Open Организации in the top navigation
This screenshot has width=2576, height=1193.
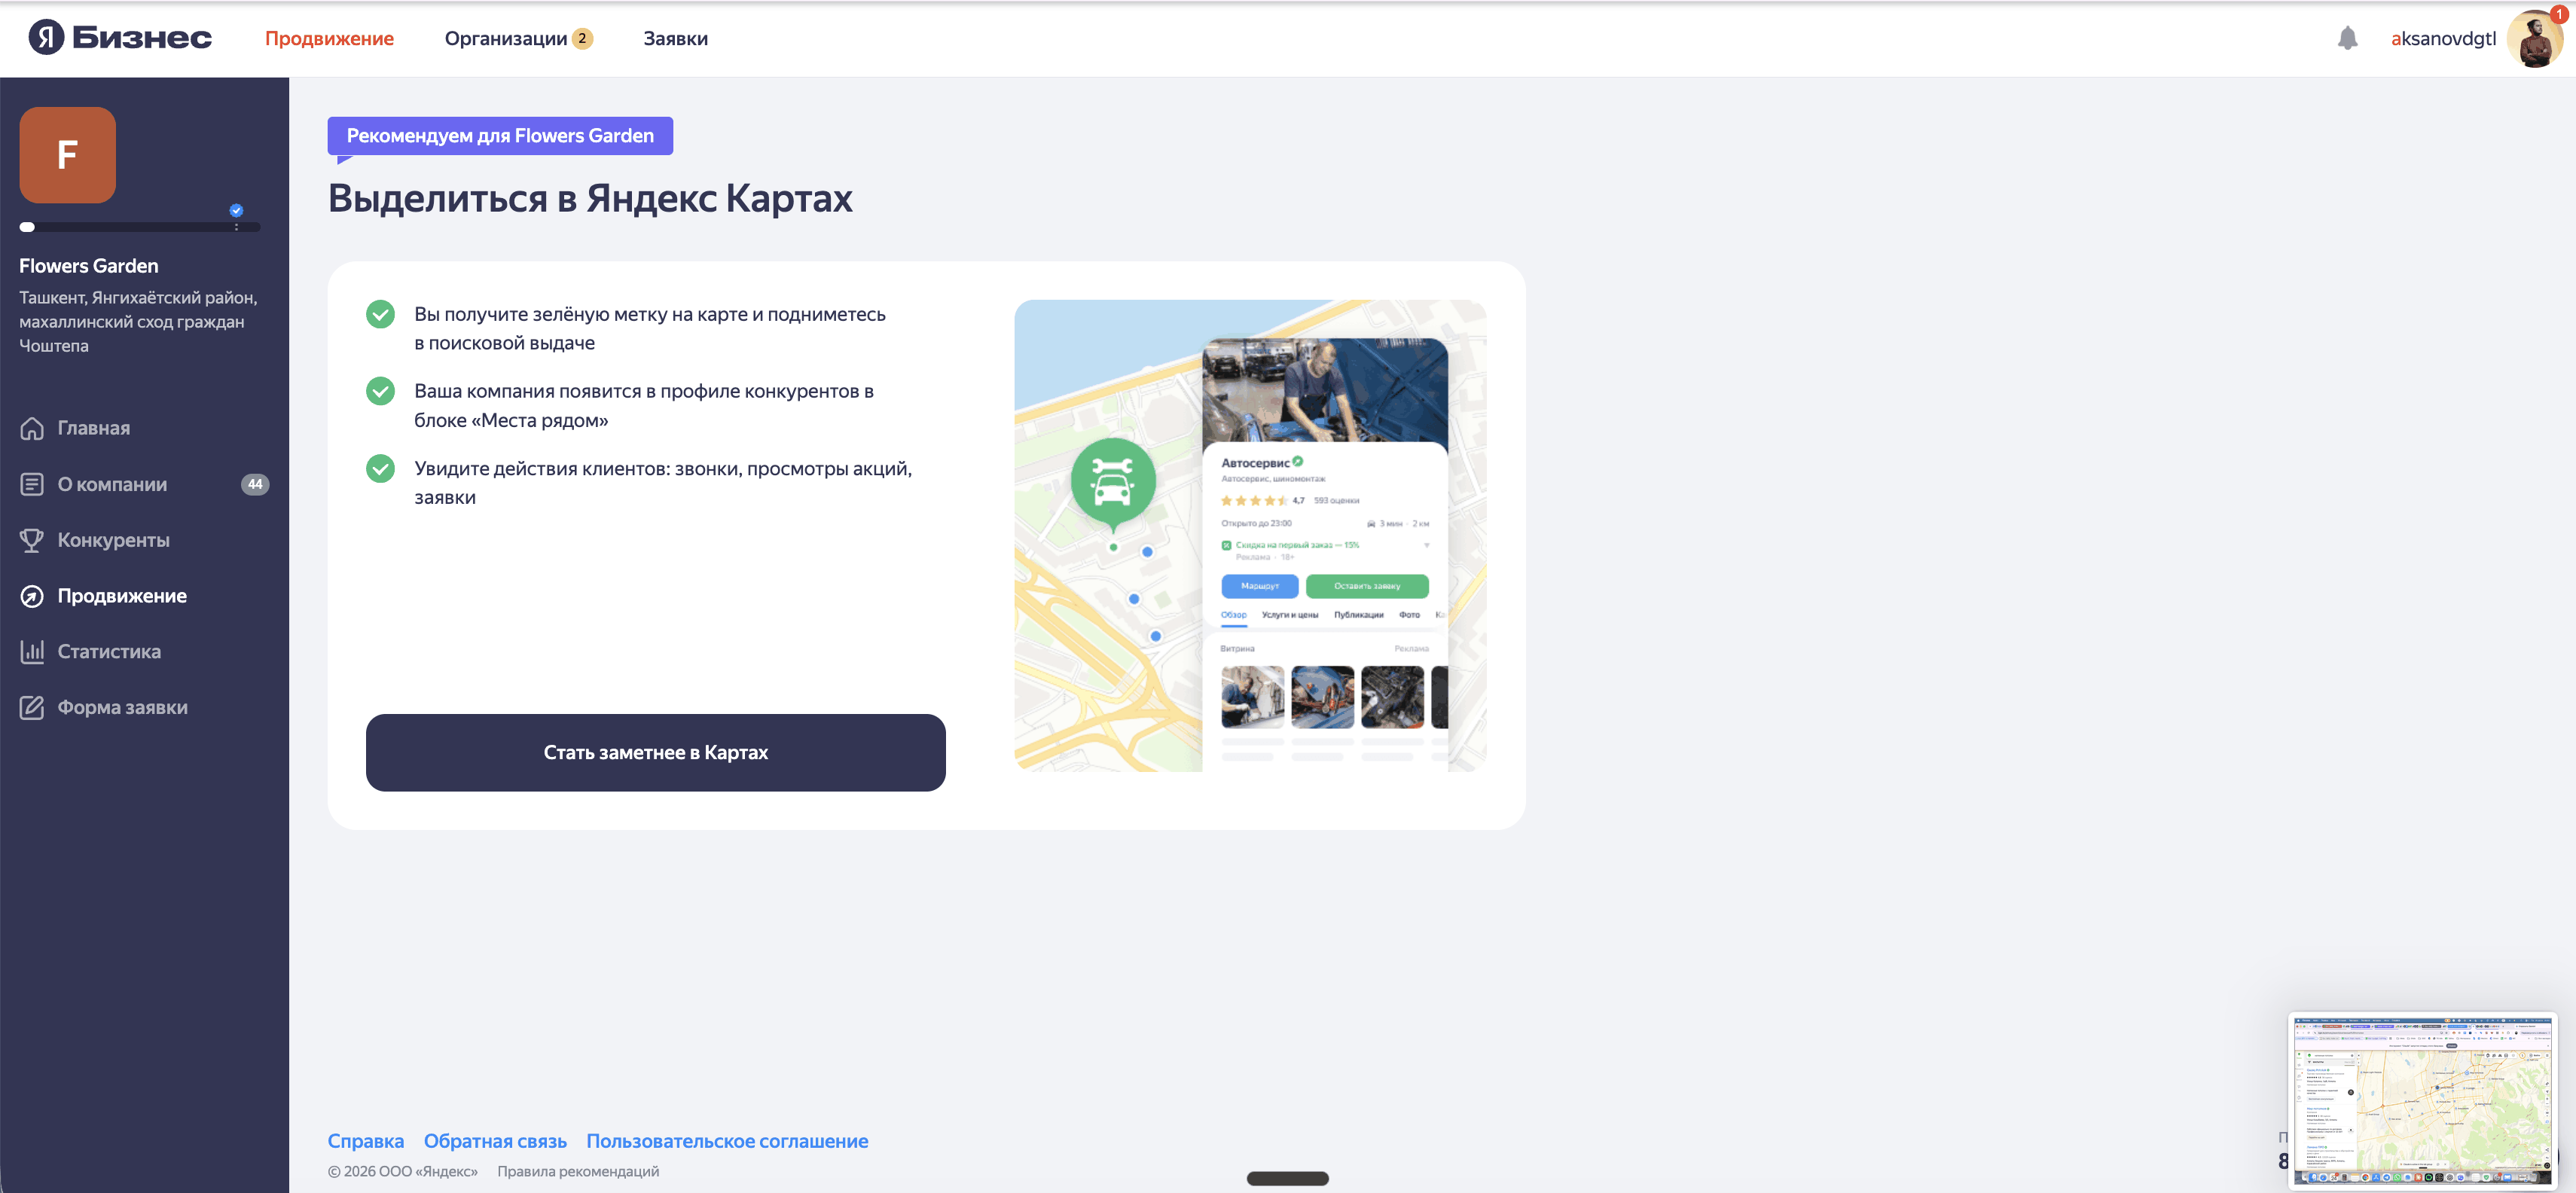click(506, 38)
